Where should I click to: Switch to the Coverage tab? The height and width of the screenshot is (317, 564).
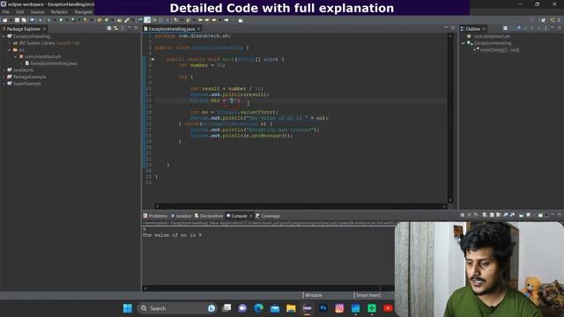click(268, 216)
